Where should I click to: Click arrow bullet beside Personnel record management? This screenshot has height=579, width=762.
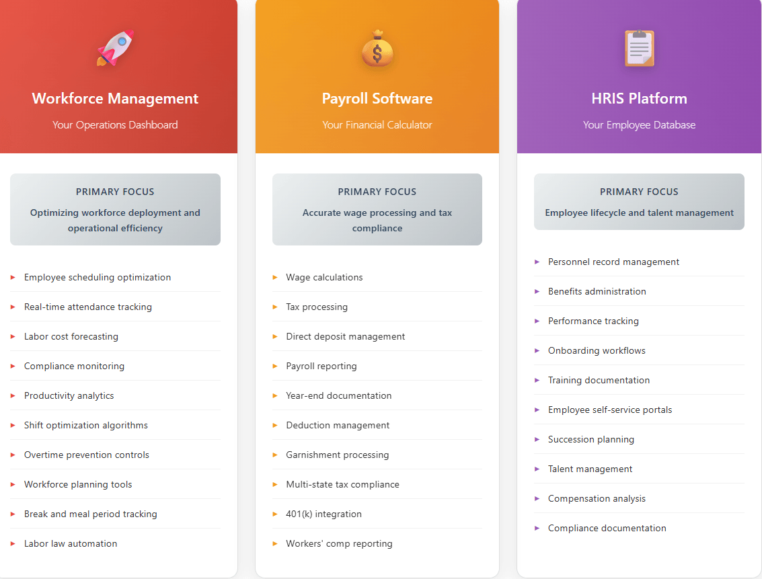pos(537,262)
